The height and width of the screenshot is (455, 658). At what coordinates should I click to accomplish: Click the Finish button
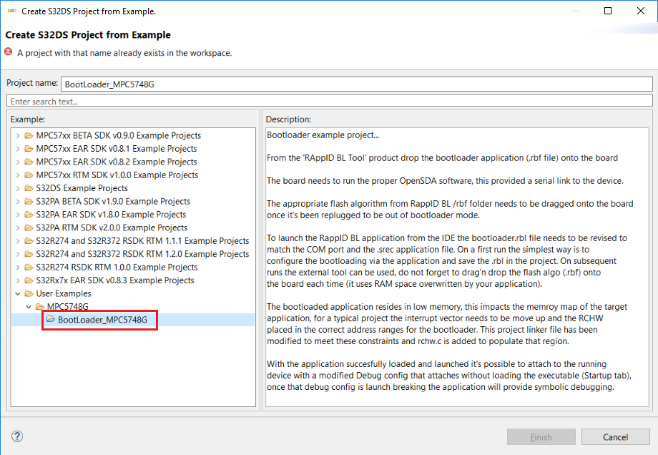pos(541,437)
